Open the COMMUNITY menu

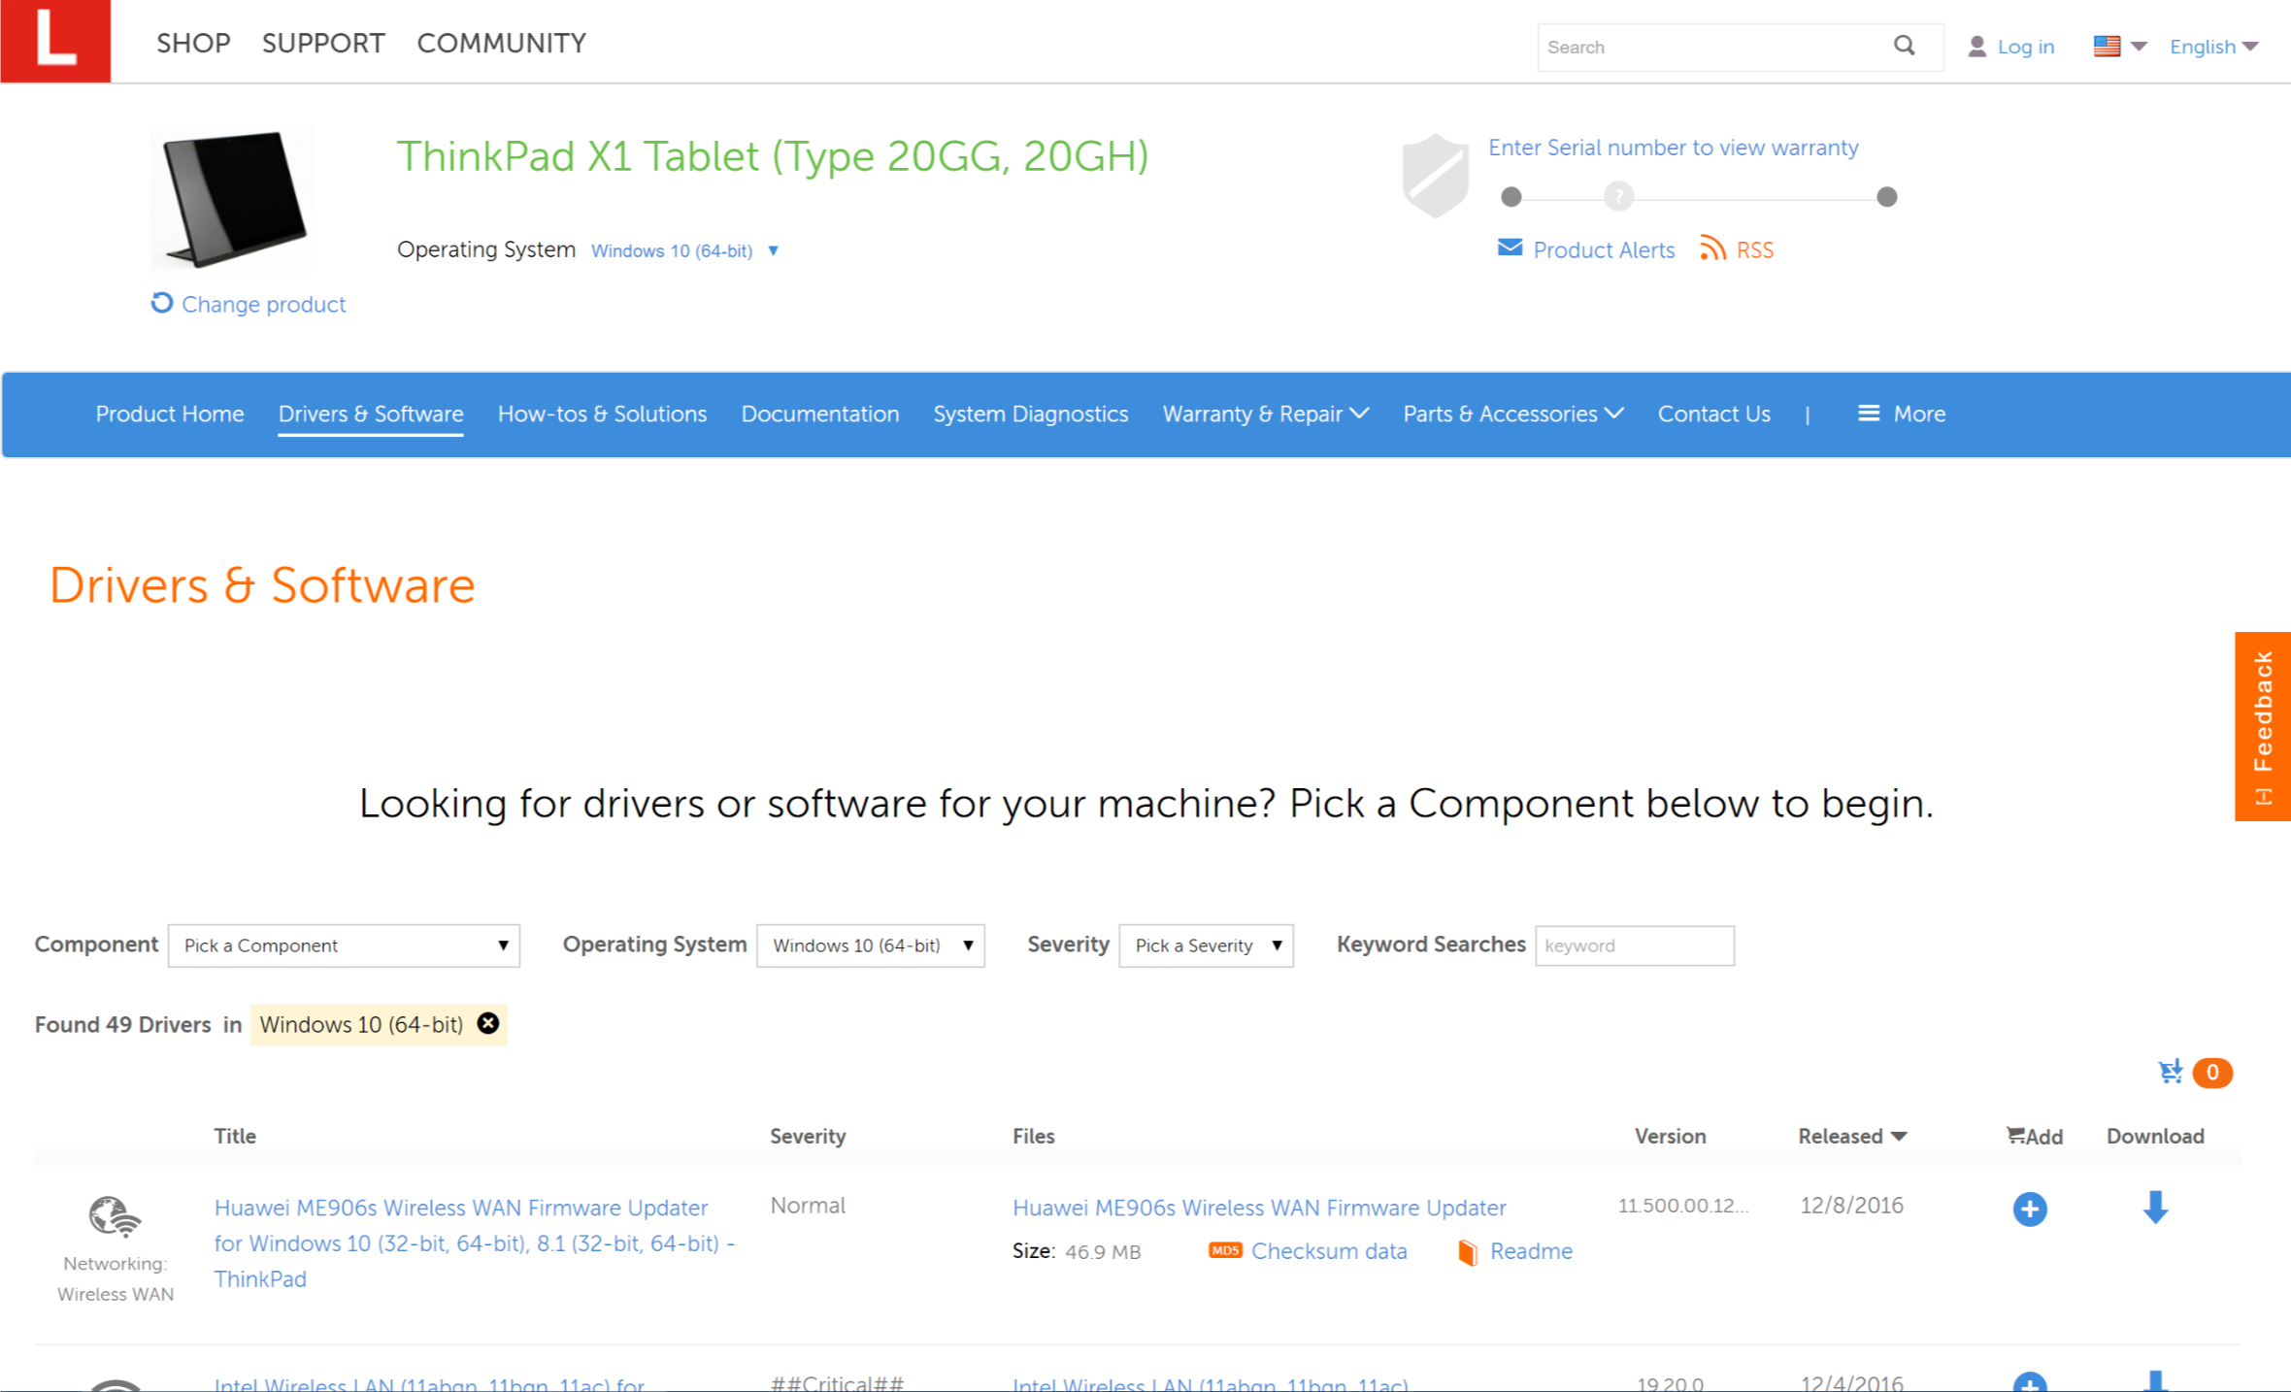pos(501,43)
